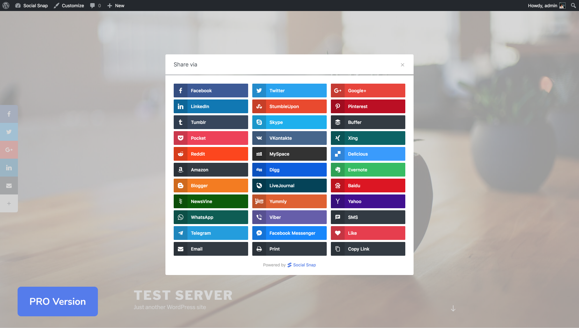Click the Evernote elephant icon
Image resolution: width=579 pixels, height=328 pixels.
[338, 170]
